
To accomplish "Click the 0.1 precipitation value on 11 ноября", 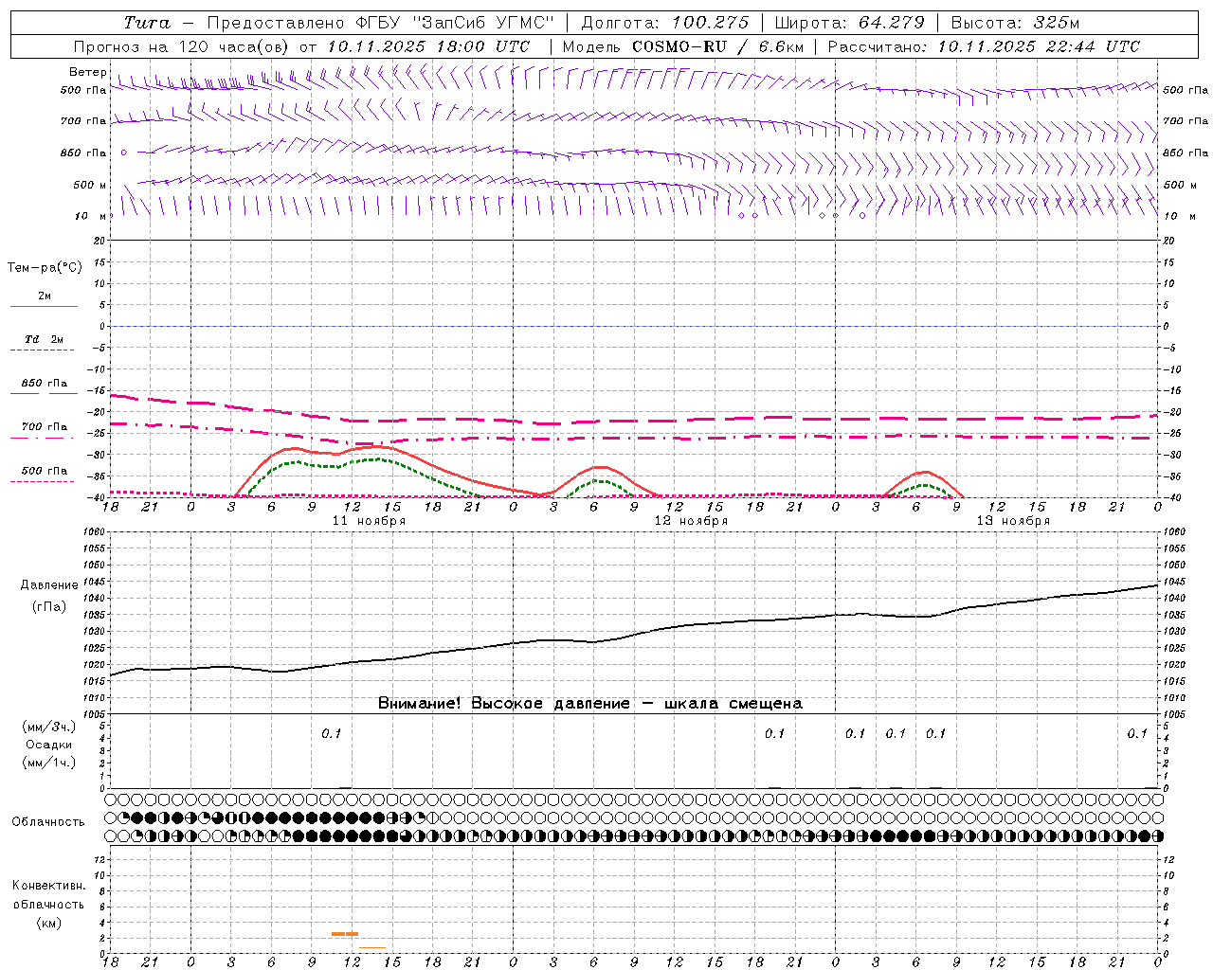I will (x=331, y=733).
